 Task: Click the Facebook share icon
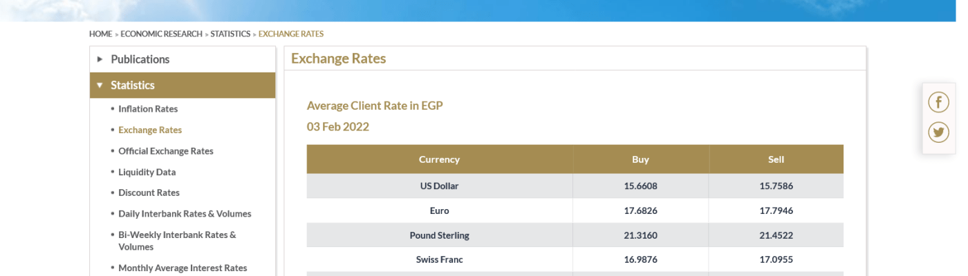938,103
